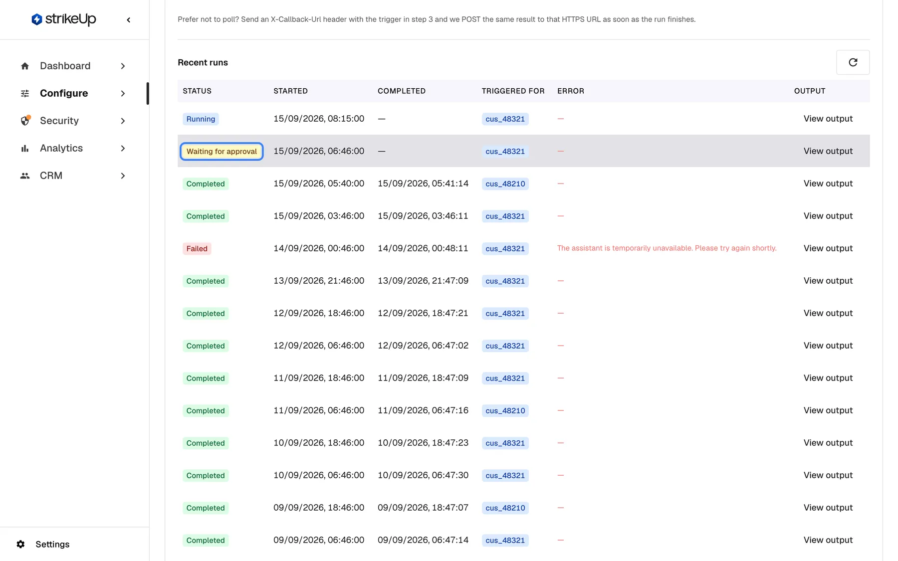Click the Recent runs heading
This screenshot has width=898, height=561.
pyautogui.click(x=203, y=62)
